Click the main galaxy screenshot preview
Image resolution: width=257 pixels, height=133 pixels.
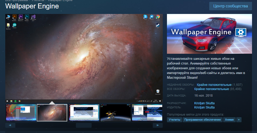(84, 58)
